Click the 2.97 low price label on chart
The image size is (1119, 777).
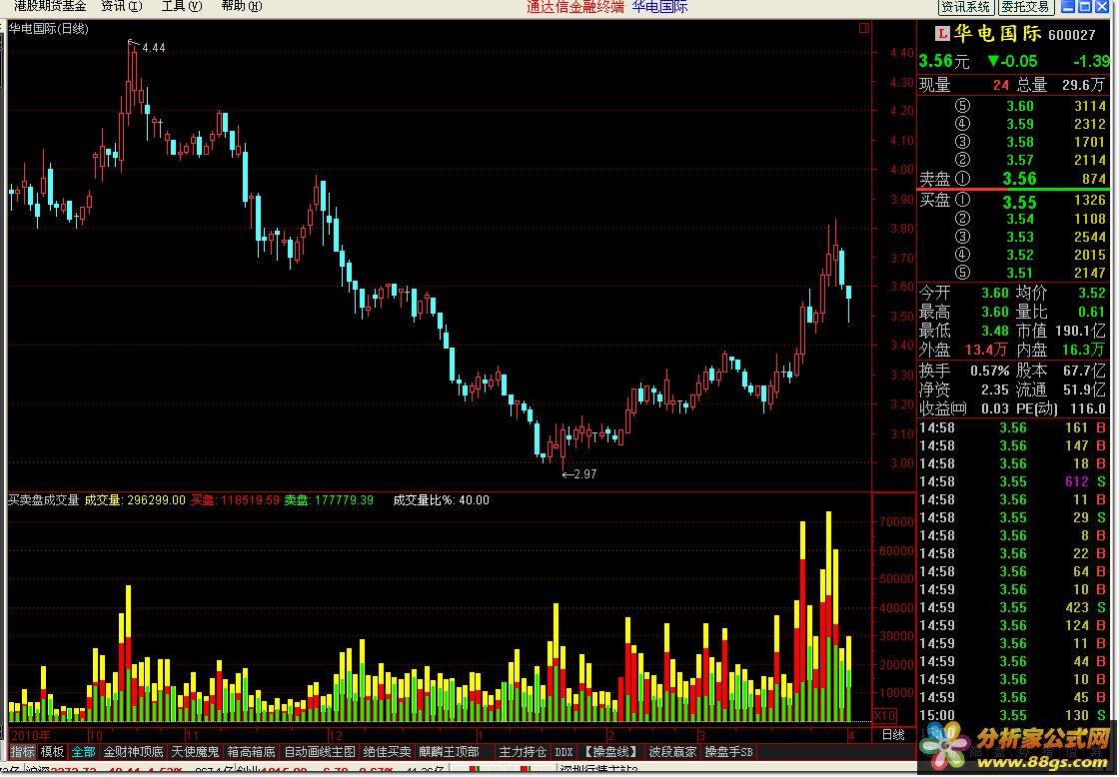584,474
